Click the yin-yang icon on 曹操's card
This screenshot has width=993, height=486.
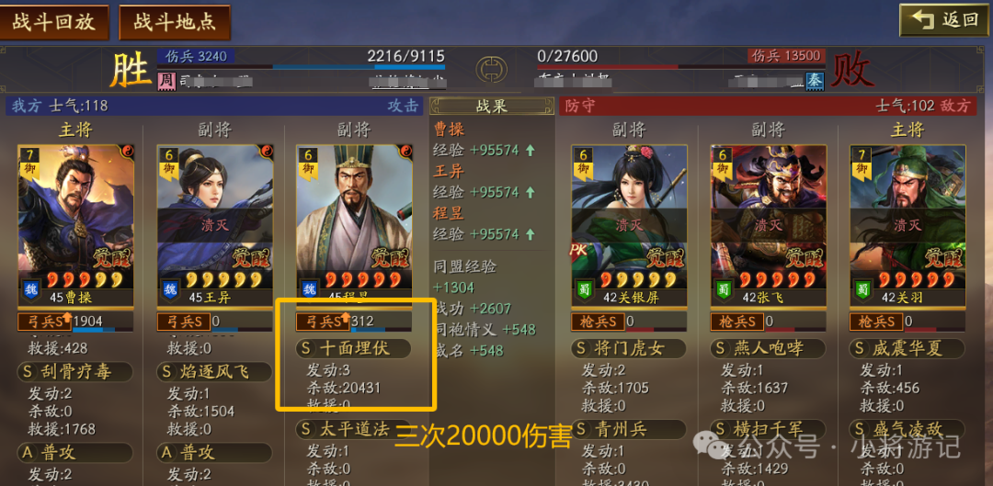point(127,152)
